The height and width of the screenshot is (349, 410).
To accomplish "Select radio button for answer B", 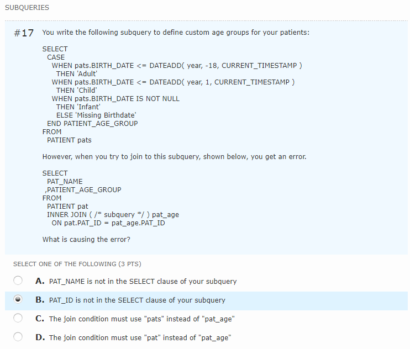I will pos(18,299).
